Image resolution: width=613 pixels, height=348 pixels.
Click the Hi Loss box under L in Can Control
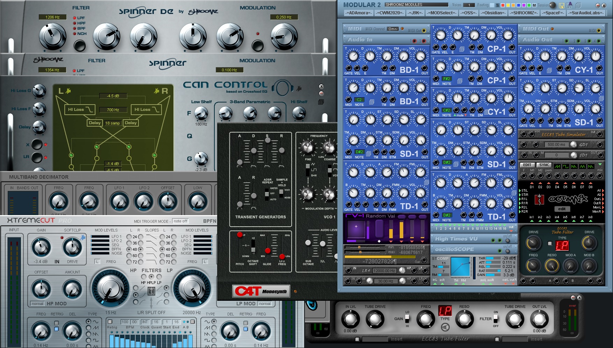pos(80,109)
